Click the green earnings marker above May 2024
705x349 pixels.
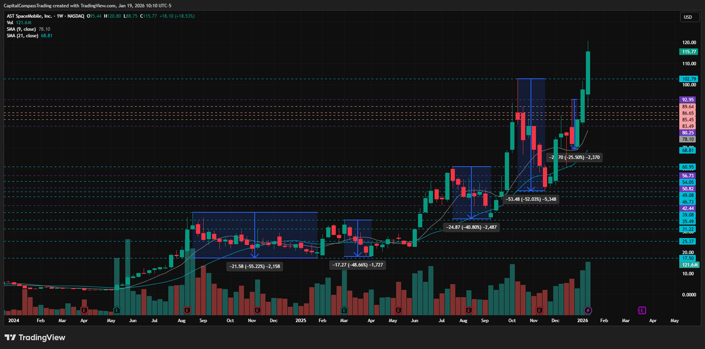coord(116,309)
